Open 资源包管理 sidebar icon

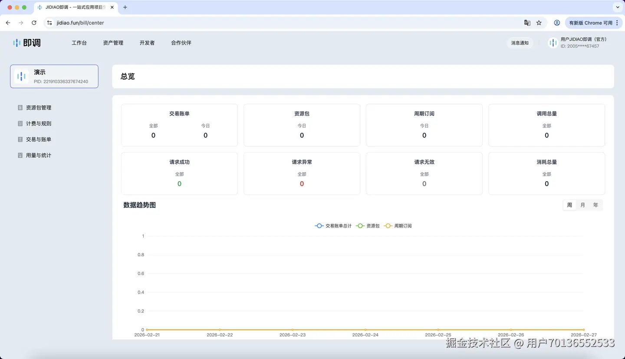(20, 108)
